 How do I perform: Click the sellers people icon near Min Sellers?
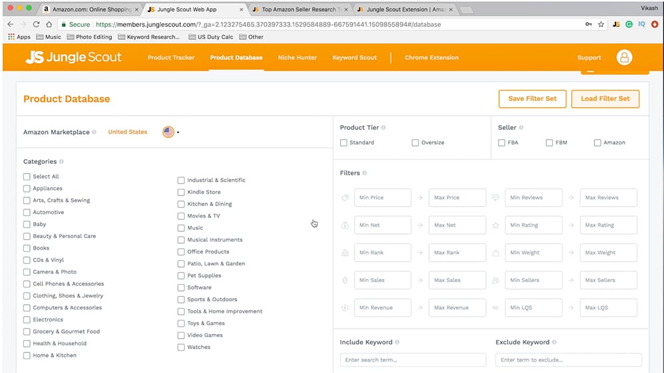(x=495, y=280)
